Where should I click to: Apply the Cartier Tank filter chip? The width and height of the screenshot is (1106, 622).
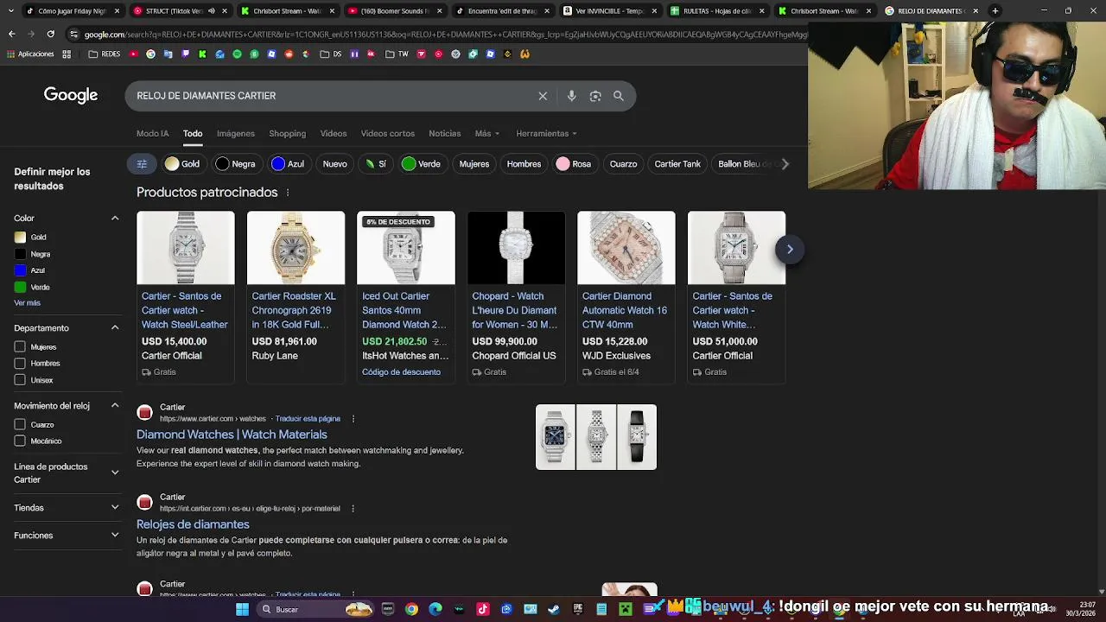(x=677, y=164)
